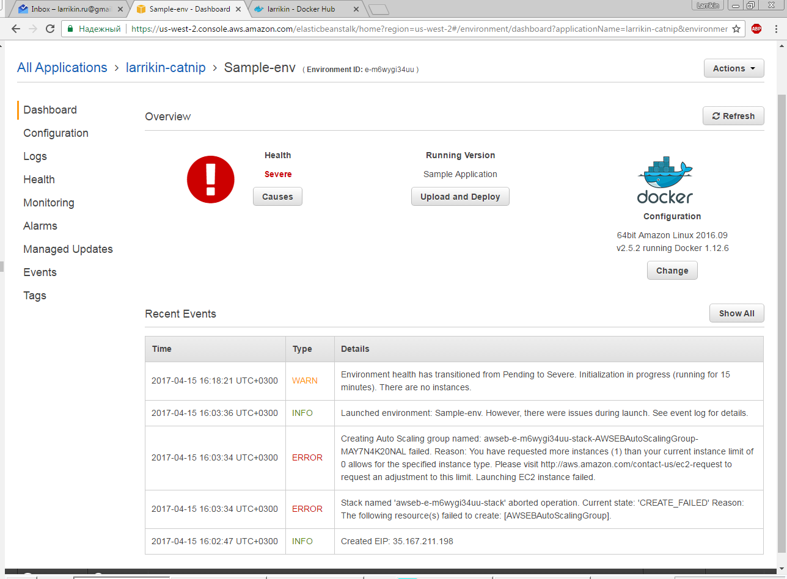Image resolution: width=787 pixels, height=579 pixels.
Task: Click the WARN event type
Action: pyautogui.click(x=305, y=381)
